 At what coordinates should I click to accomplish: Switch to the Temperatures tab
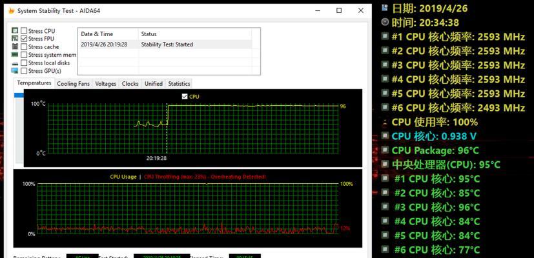34,83
